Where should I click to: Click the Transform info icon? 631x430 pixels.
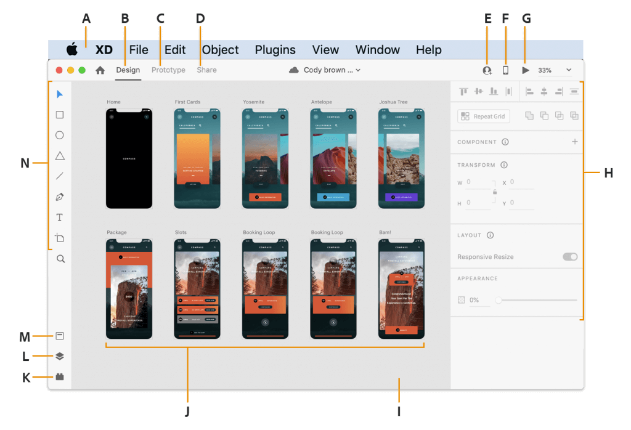(x=504, y=165)
